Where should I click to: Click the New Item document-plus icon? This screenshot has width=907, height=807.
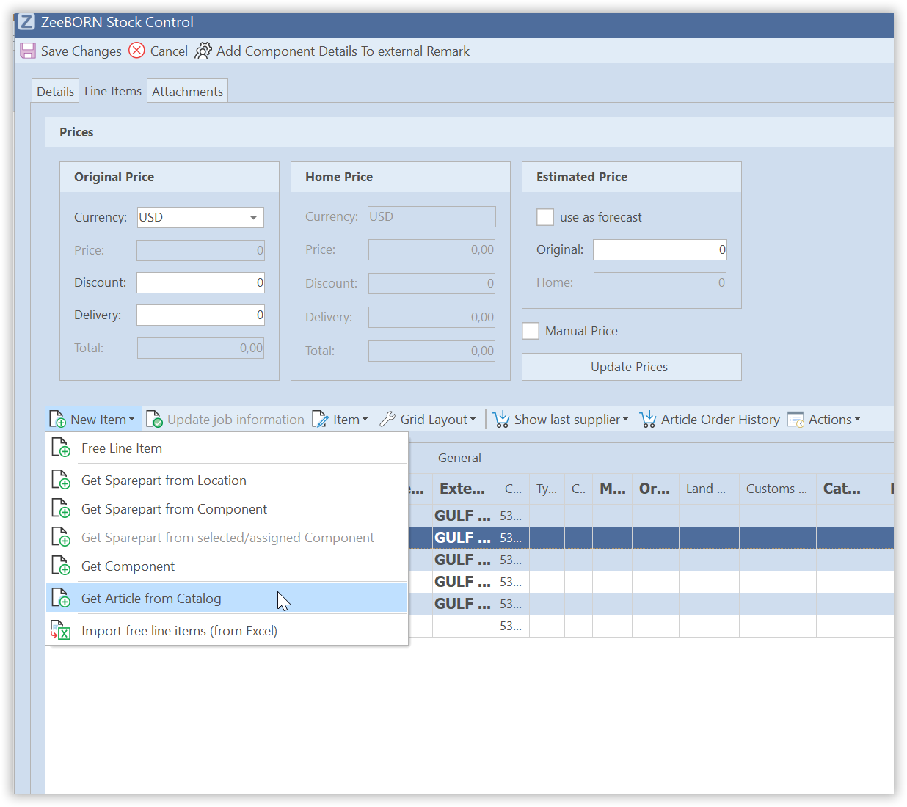[x=57, y=419]
